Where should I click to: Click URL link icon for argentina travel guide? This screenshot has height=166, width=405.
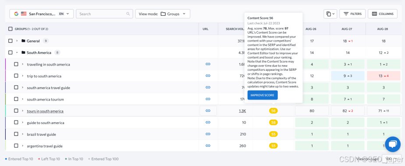[208, 145]
